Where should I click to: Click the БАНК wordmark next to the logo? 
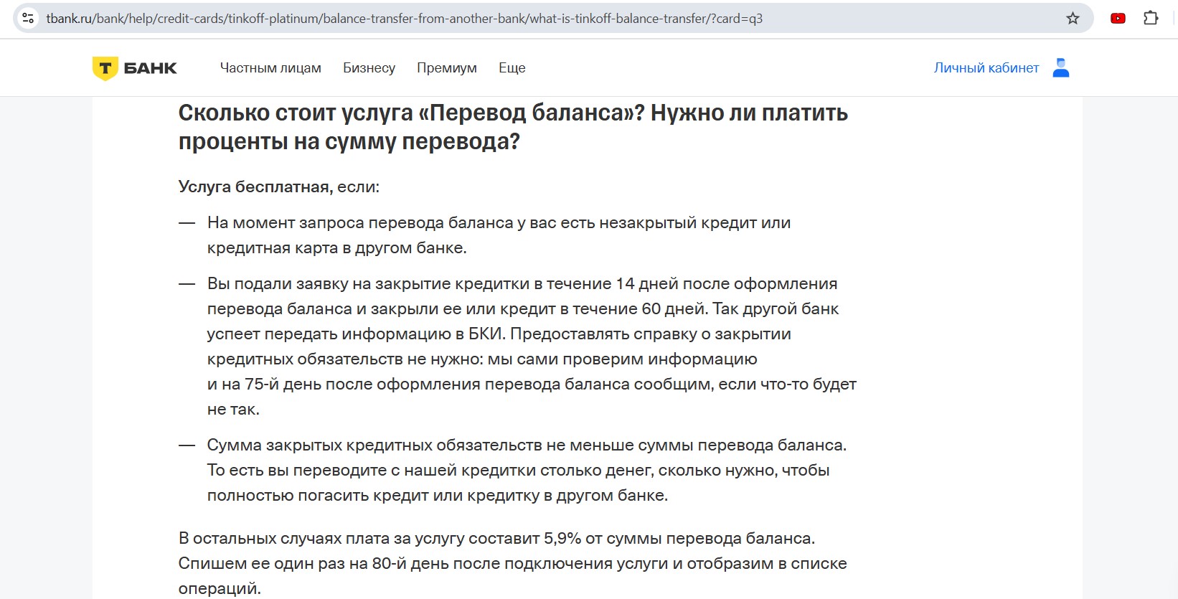pyautogui.click(x=151, y=68)
